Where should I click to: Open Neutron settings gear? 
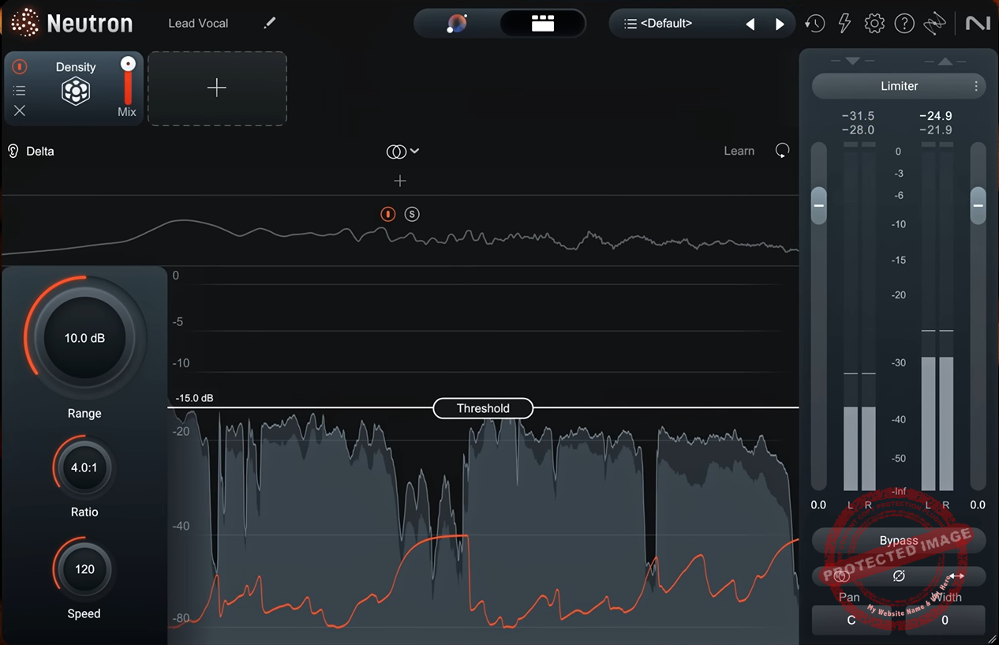coord(874,24)
